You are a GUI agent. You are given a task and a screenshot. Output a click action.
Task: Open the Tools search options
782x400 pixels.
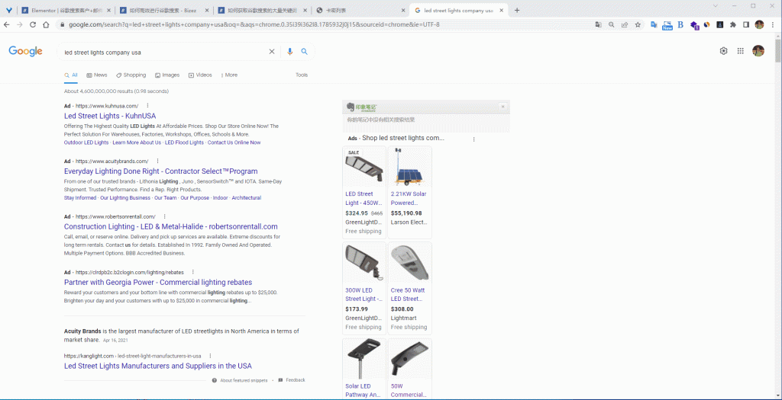(x=302, y=75)
